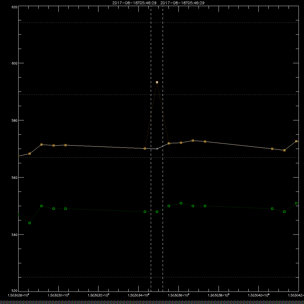Image resolution: width=304 pixels, height=304 pixels.
Task: Click the y-axis label 600
Action: tap(15, 63)
